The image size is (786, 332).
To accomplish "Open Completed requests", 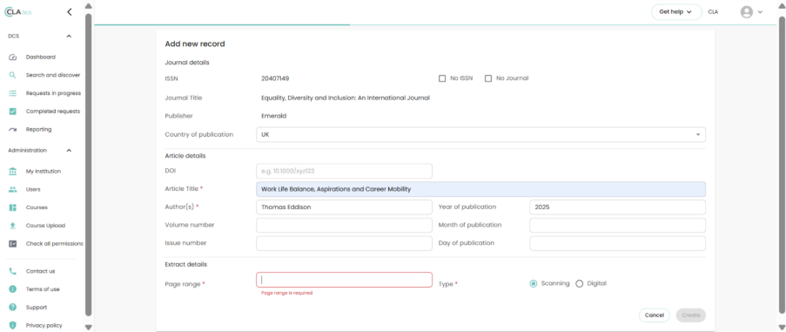I will [52, 112].
